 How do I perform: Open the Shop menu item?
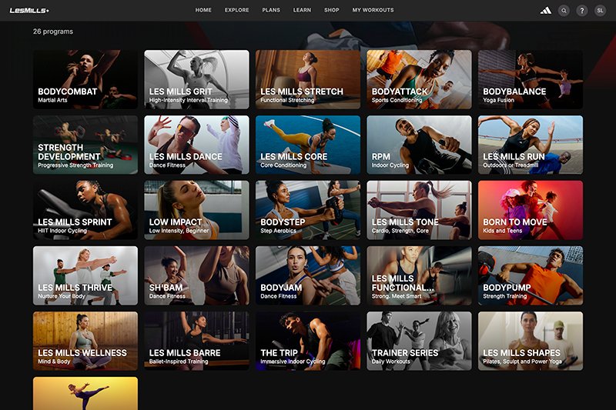(x=332, y=10)
